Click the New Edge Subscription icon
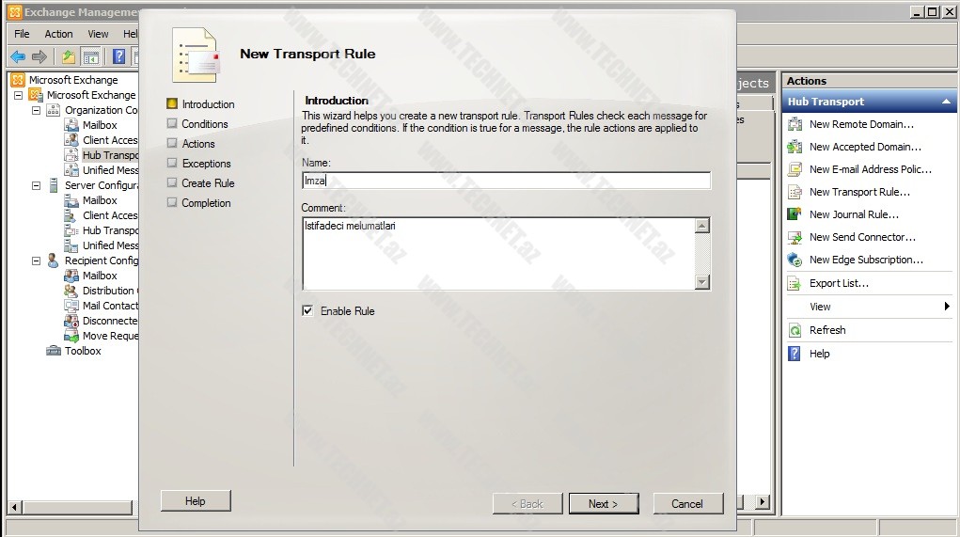 (x=795, y=260)
